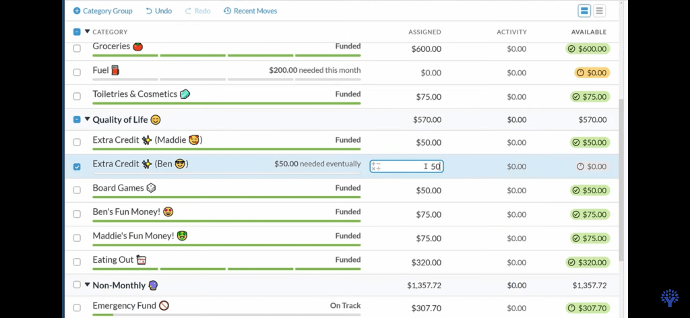Collapse the Quality of Life group
690x318 pixels.
coord(87,119)
